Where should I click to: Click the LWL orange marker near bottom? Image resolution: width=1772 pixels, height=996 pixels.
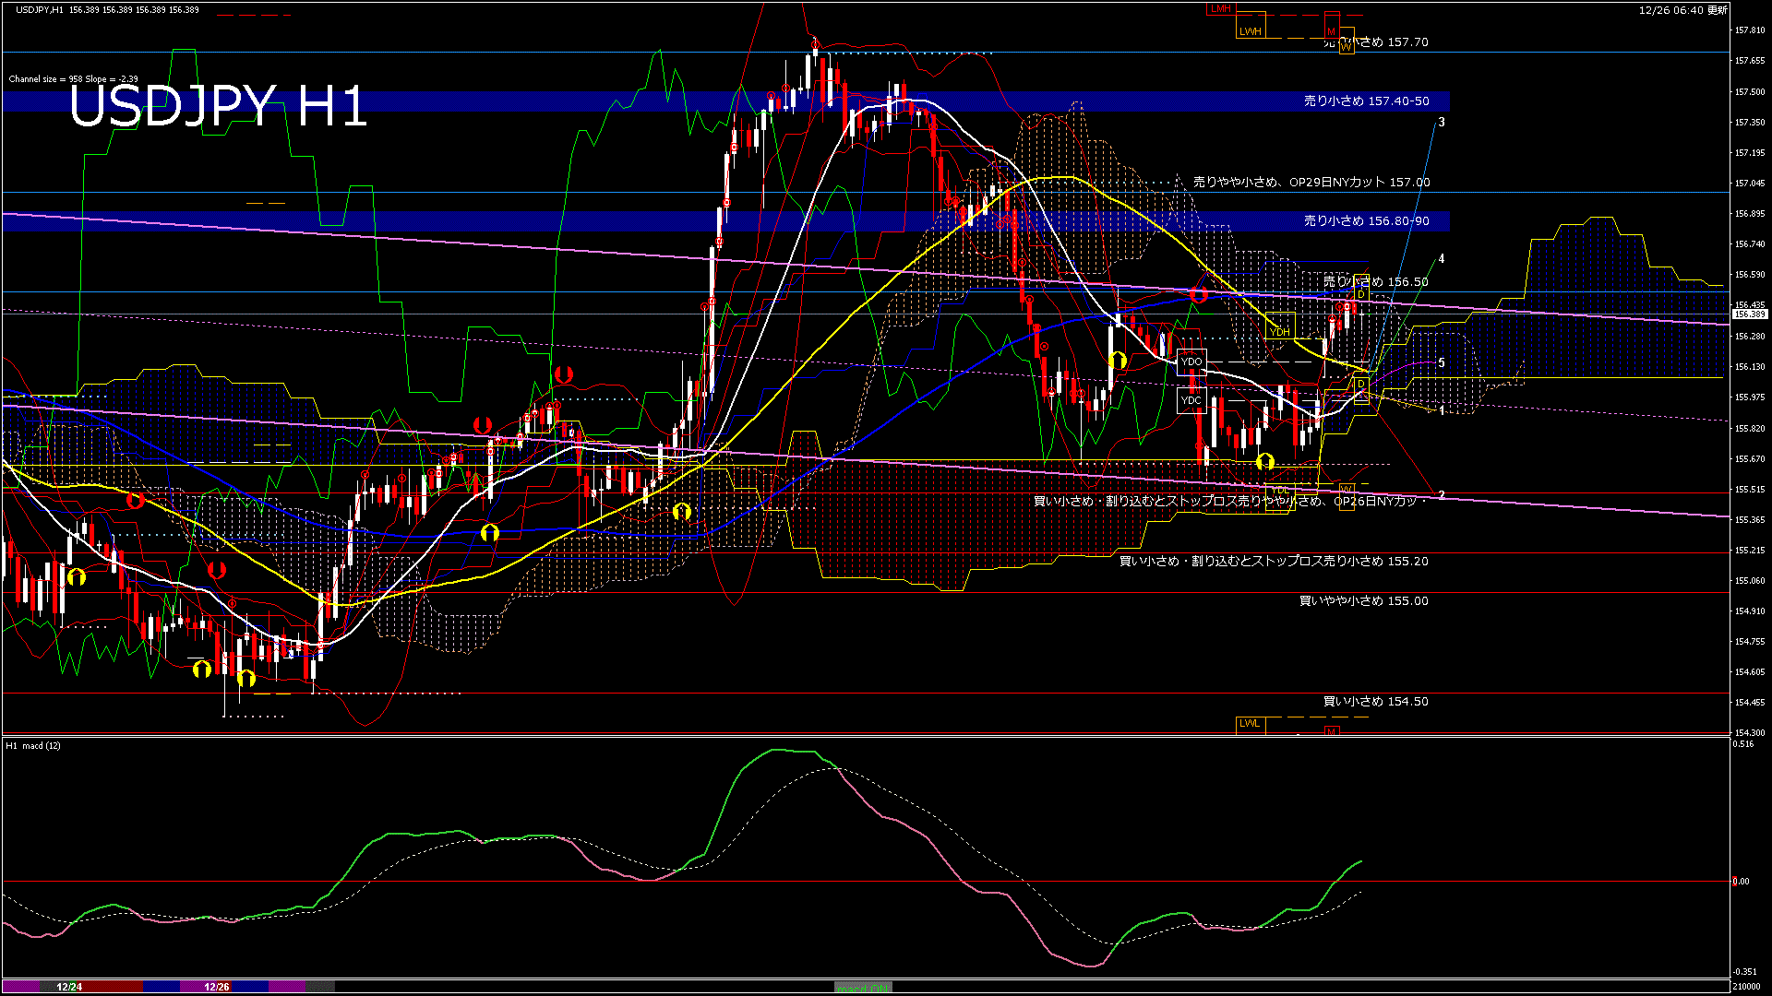pos(1250,723)
